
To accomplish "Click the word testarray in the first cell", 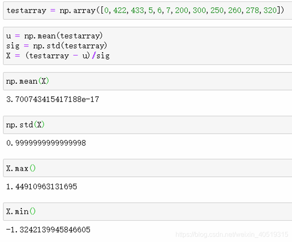I will click(27, 11).
